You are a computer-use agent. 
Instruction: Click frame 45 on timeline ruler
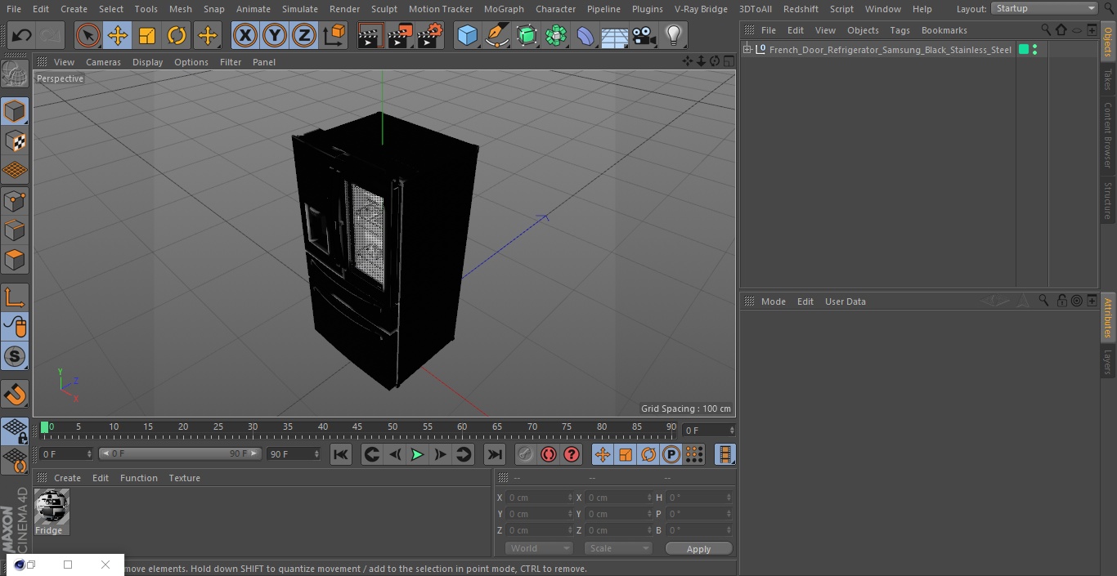[x=357, y=426]
